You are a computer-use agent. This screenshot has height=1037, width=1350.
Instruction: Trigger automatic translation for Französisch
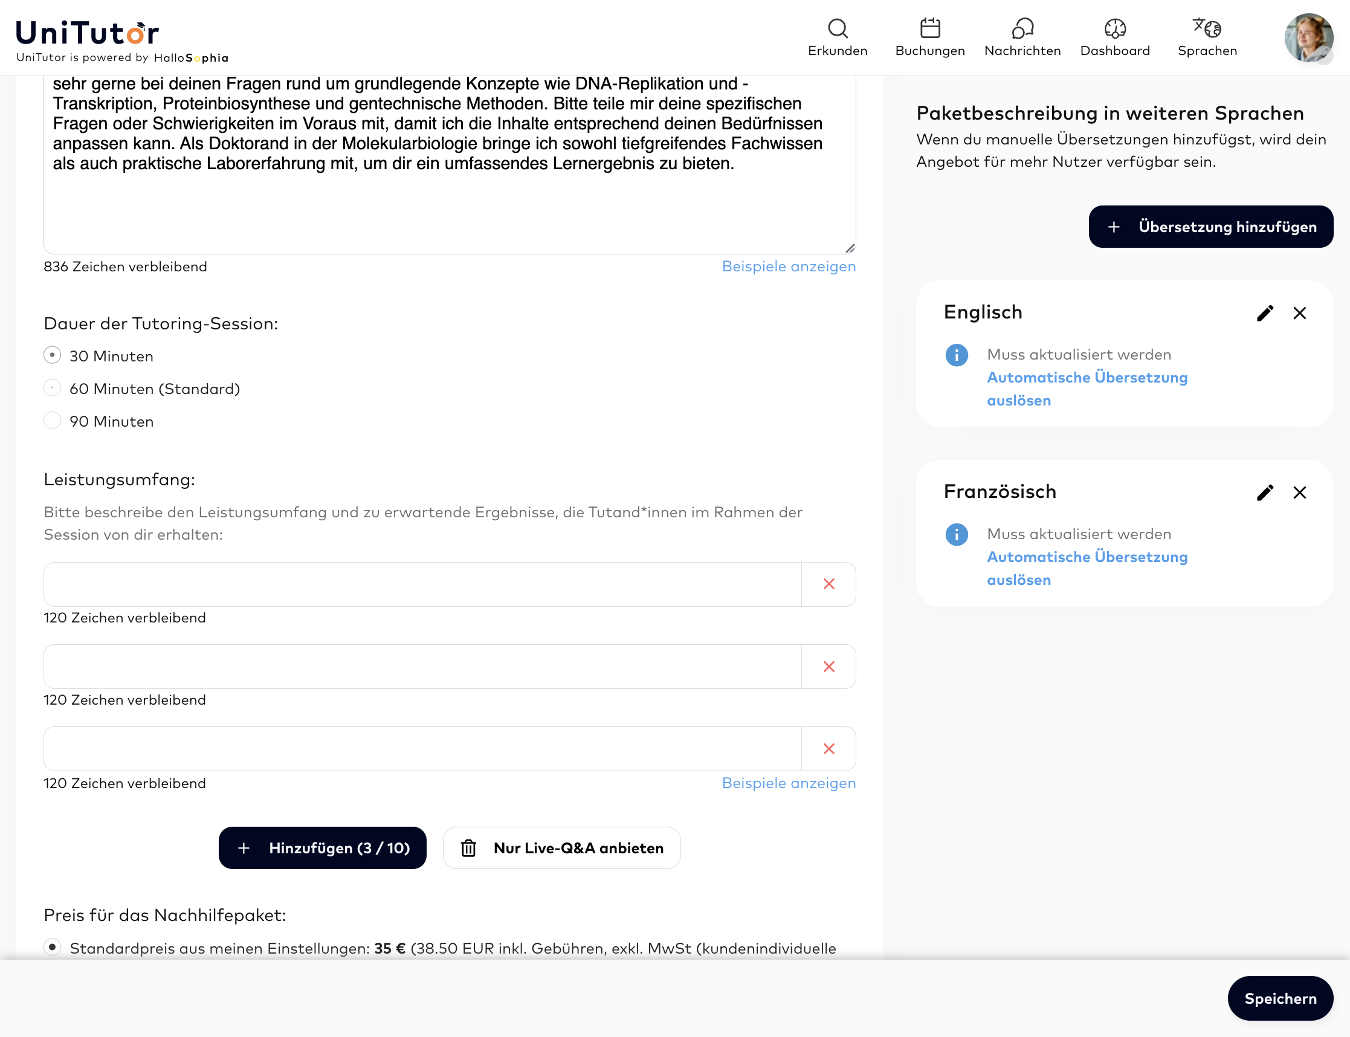(1087, 568)
